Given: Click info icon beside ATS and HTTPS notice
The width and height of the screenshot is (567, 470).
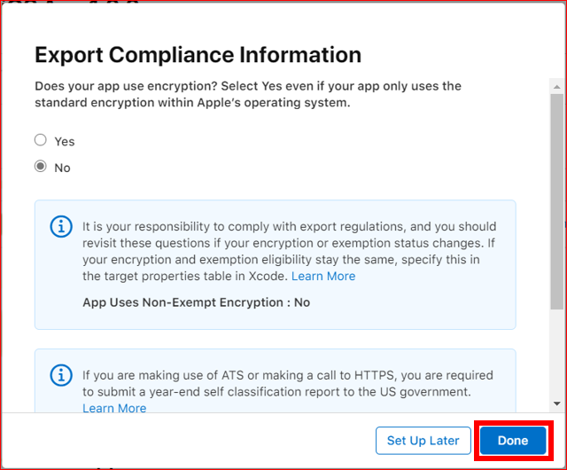Looking at the screenshot, I should 61,376.
